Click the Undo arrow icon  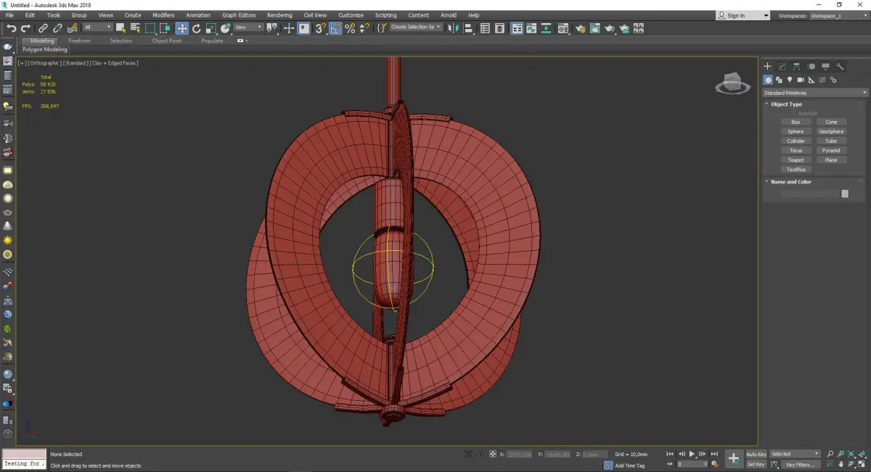12,28
